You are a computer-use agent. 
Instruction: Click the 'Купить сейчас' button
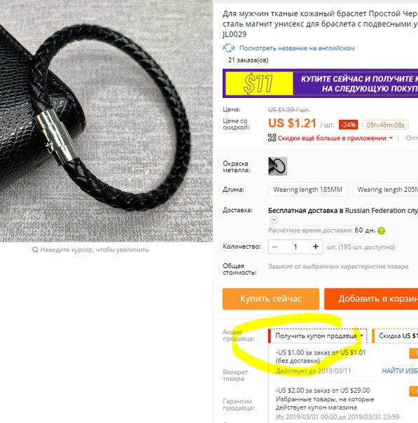pyautogui.click(x=271, y=298)
